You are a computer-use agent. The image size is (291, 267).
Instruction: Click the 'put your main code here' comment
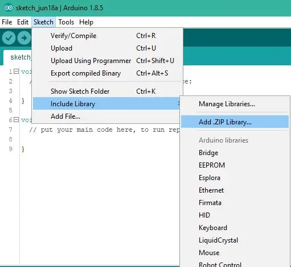pyautogui.click(x=104, y=130)
